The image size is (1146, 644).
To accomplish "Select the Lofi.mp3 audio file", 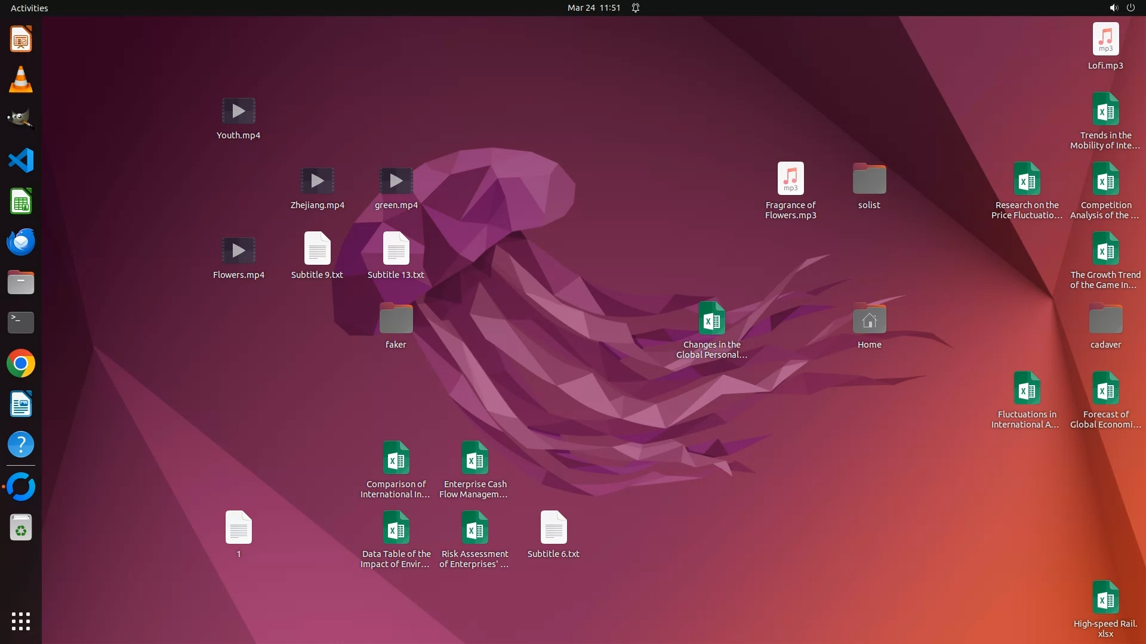I will pyautogui.click(x=1105, y=39).
